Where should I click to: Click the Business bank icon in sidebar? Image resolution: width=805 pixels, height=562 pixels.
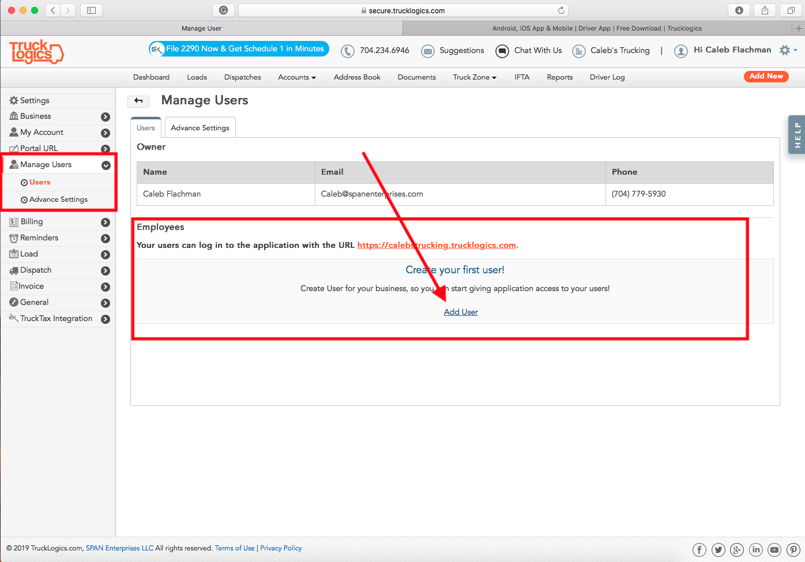(14, 116)
